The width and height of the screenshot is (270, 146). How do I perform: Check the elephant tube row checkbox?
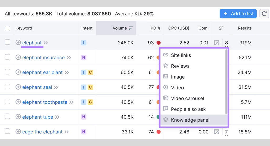(x=7, y=116)
